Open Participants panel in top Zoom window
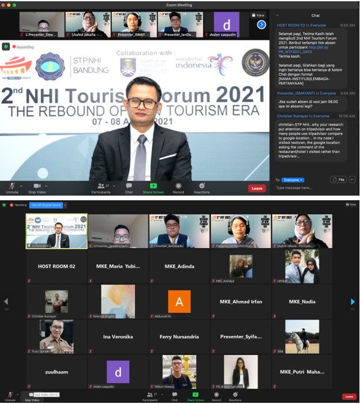The image size is (360, 404). 101,188
